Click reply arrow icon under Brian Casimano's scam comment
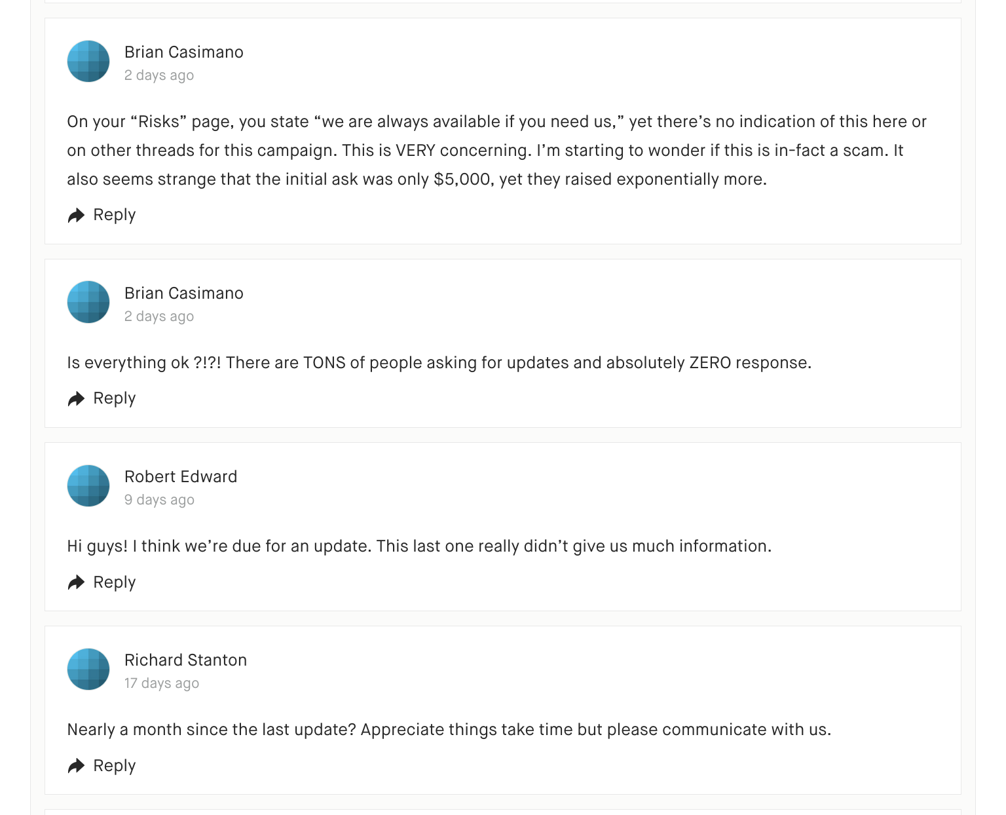Image resolution: width=1006 pixels, height=815 pixels. 76,216
